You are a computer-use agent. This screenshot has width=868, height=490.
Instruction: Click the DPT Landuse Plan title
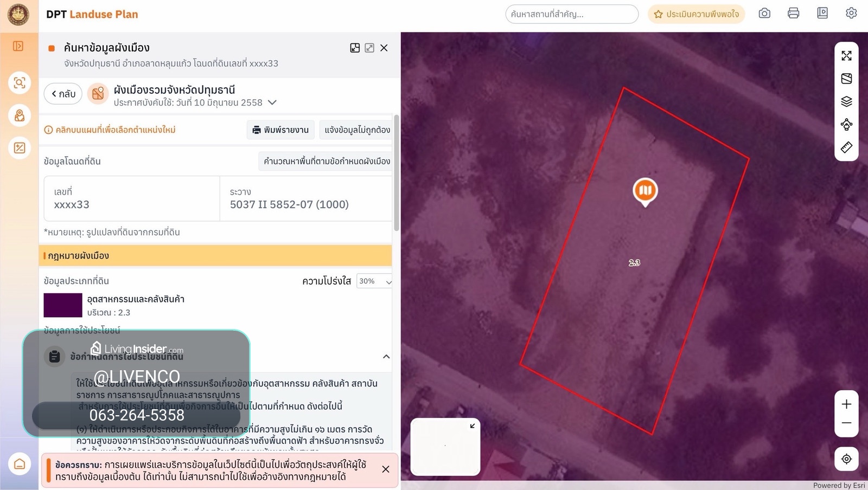click(92, 15)
